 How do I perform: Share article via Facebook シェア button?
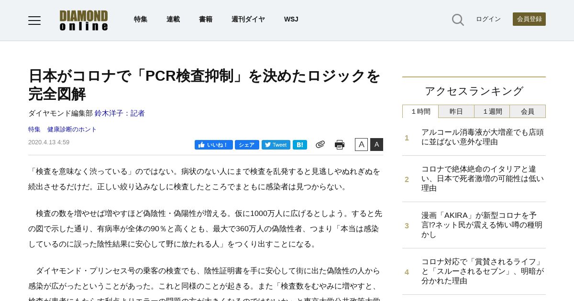pos(247,145)
